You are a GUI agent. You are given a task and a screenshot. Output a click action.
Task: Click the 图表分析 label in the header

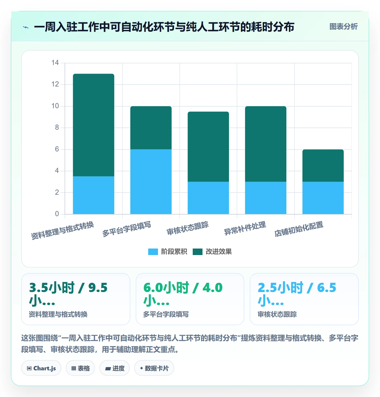coord(343,27)
